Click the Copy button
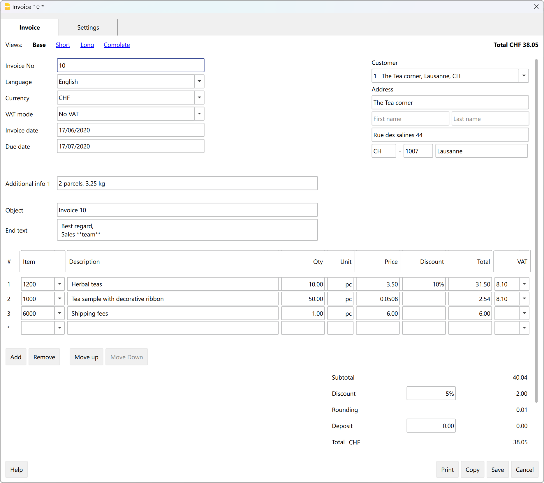 click(472, 470)
